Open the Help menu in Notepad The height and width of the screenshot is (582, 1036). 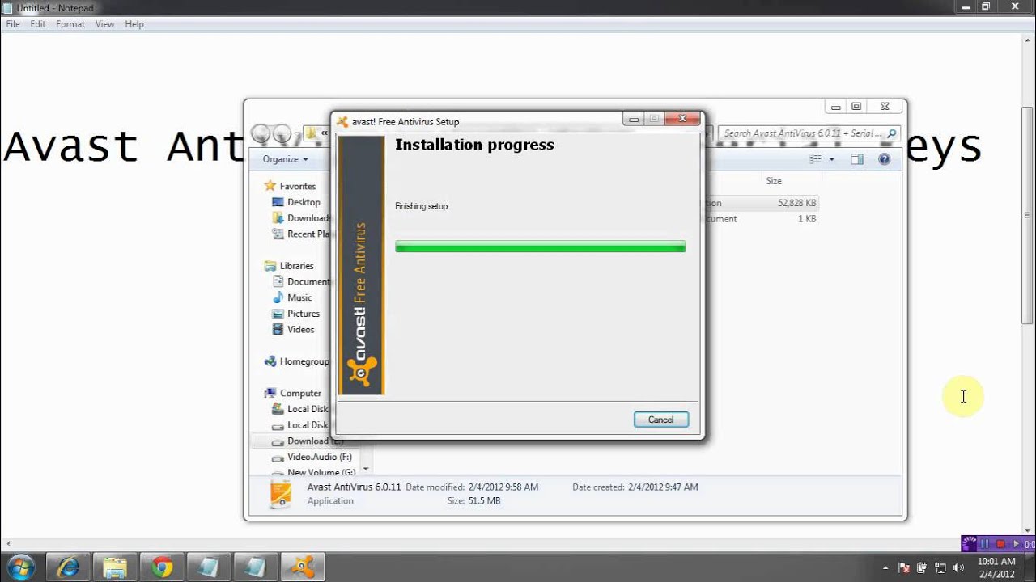pos(134,24)
